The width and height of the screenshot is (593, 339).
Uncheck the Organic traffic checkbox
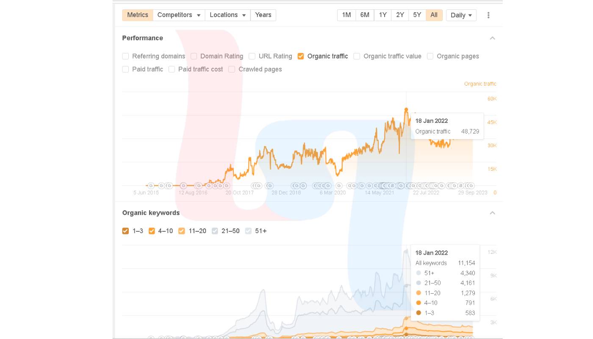click(301, 56)
